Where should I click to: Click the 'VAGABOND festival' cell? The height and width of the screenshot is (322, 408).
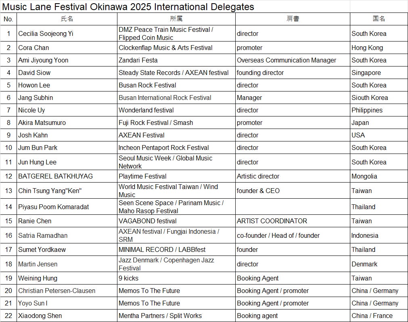coord(176,220)
